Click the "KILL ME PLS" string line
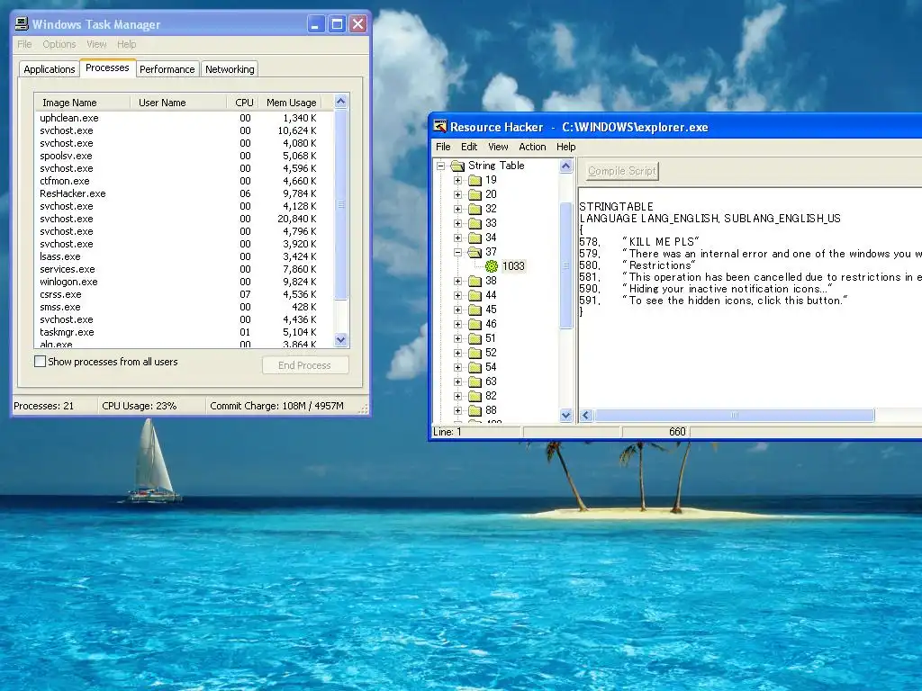This screenshot has width=922, height=691. tap(639, 241)
